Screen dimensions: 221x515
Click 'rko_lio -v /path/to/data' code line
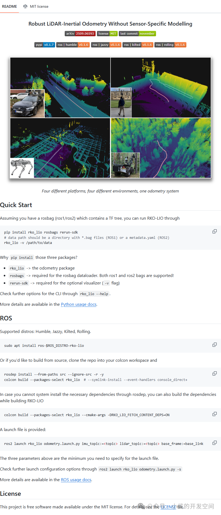pyautogui.click(x=28, y=243)
